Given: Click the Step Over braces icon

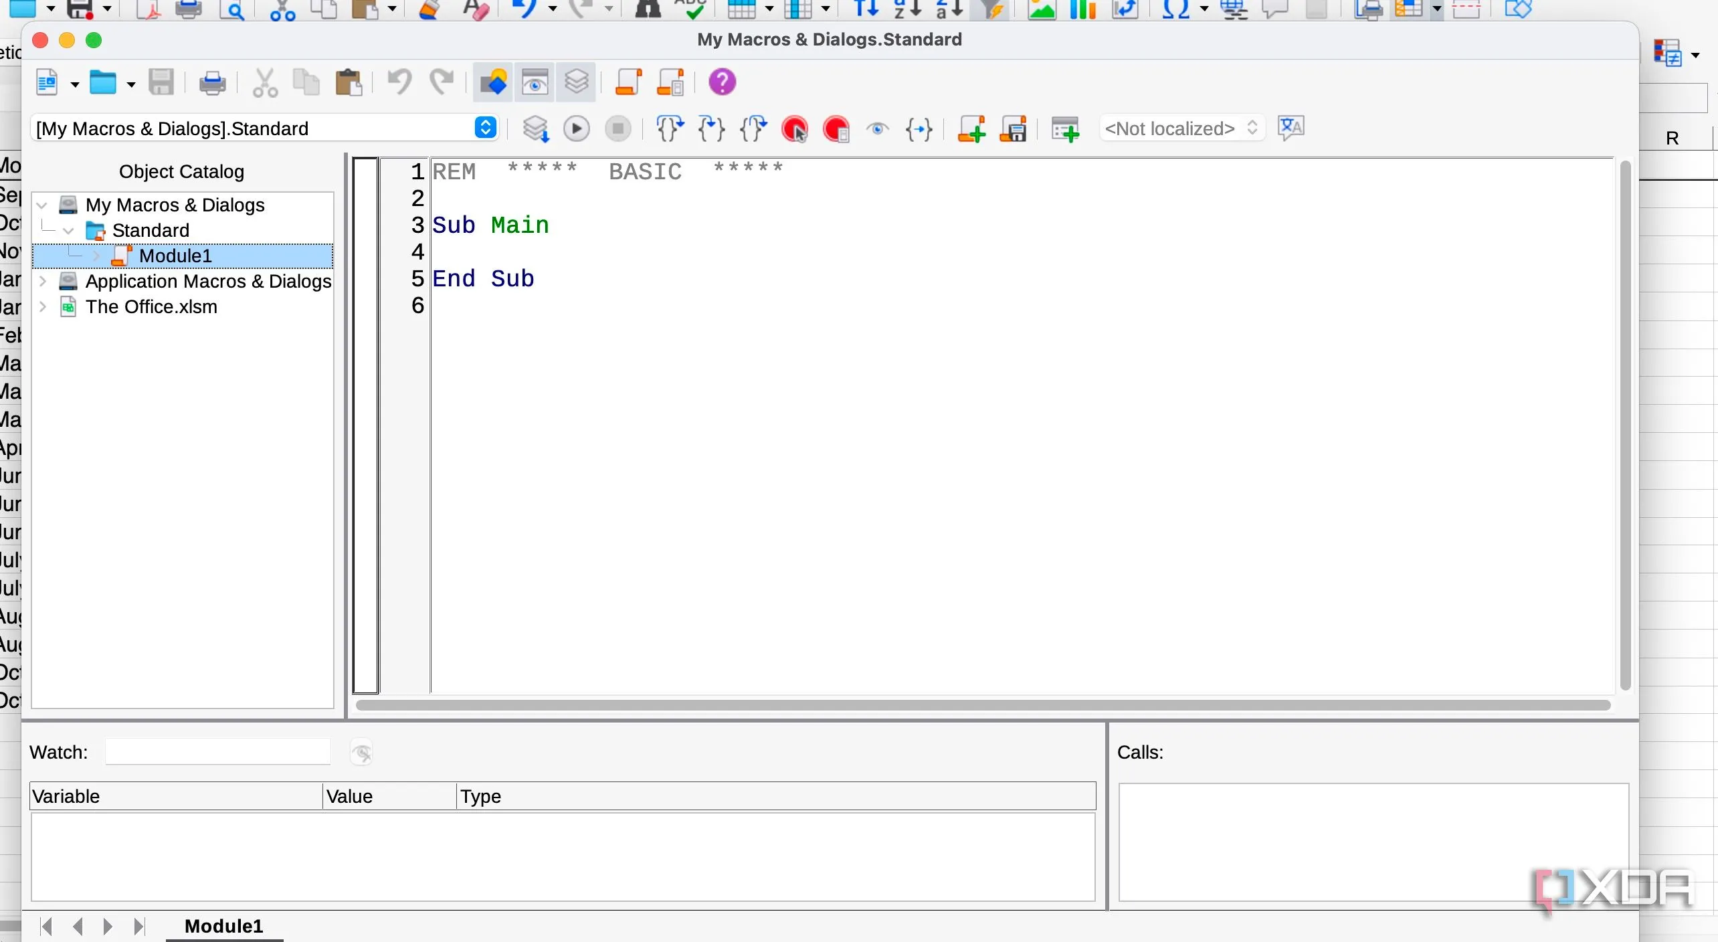Looking at the screenshot, I should coord(670,128).
